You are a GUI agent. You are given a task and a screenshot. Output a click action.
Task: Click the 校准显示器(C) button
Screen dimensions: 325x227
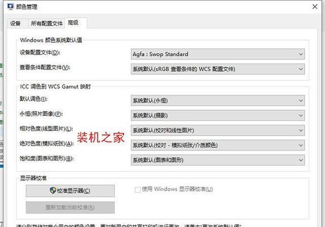pyautogui.click(x=70, y=191)
